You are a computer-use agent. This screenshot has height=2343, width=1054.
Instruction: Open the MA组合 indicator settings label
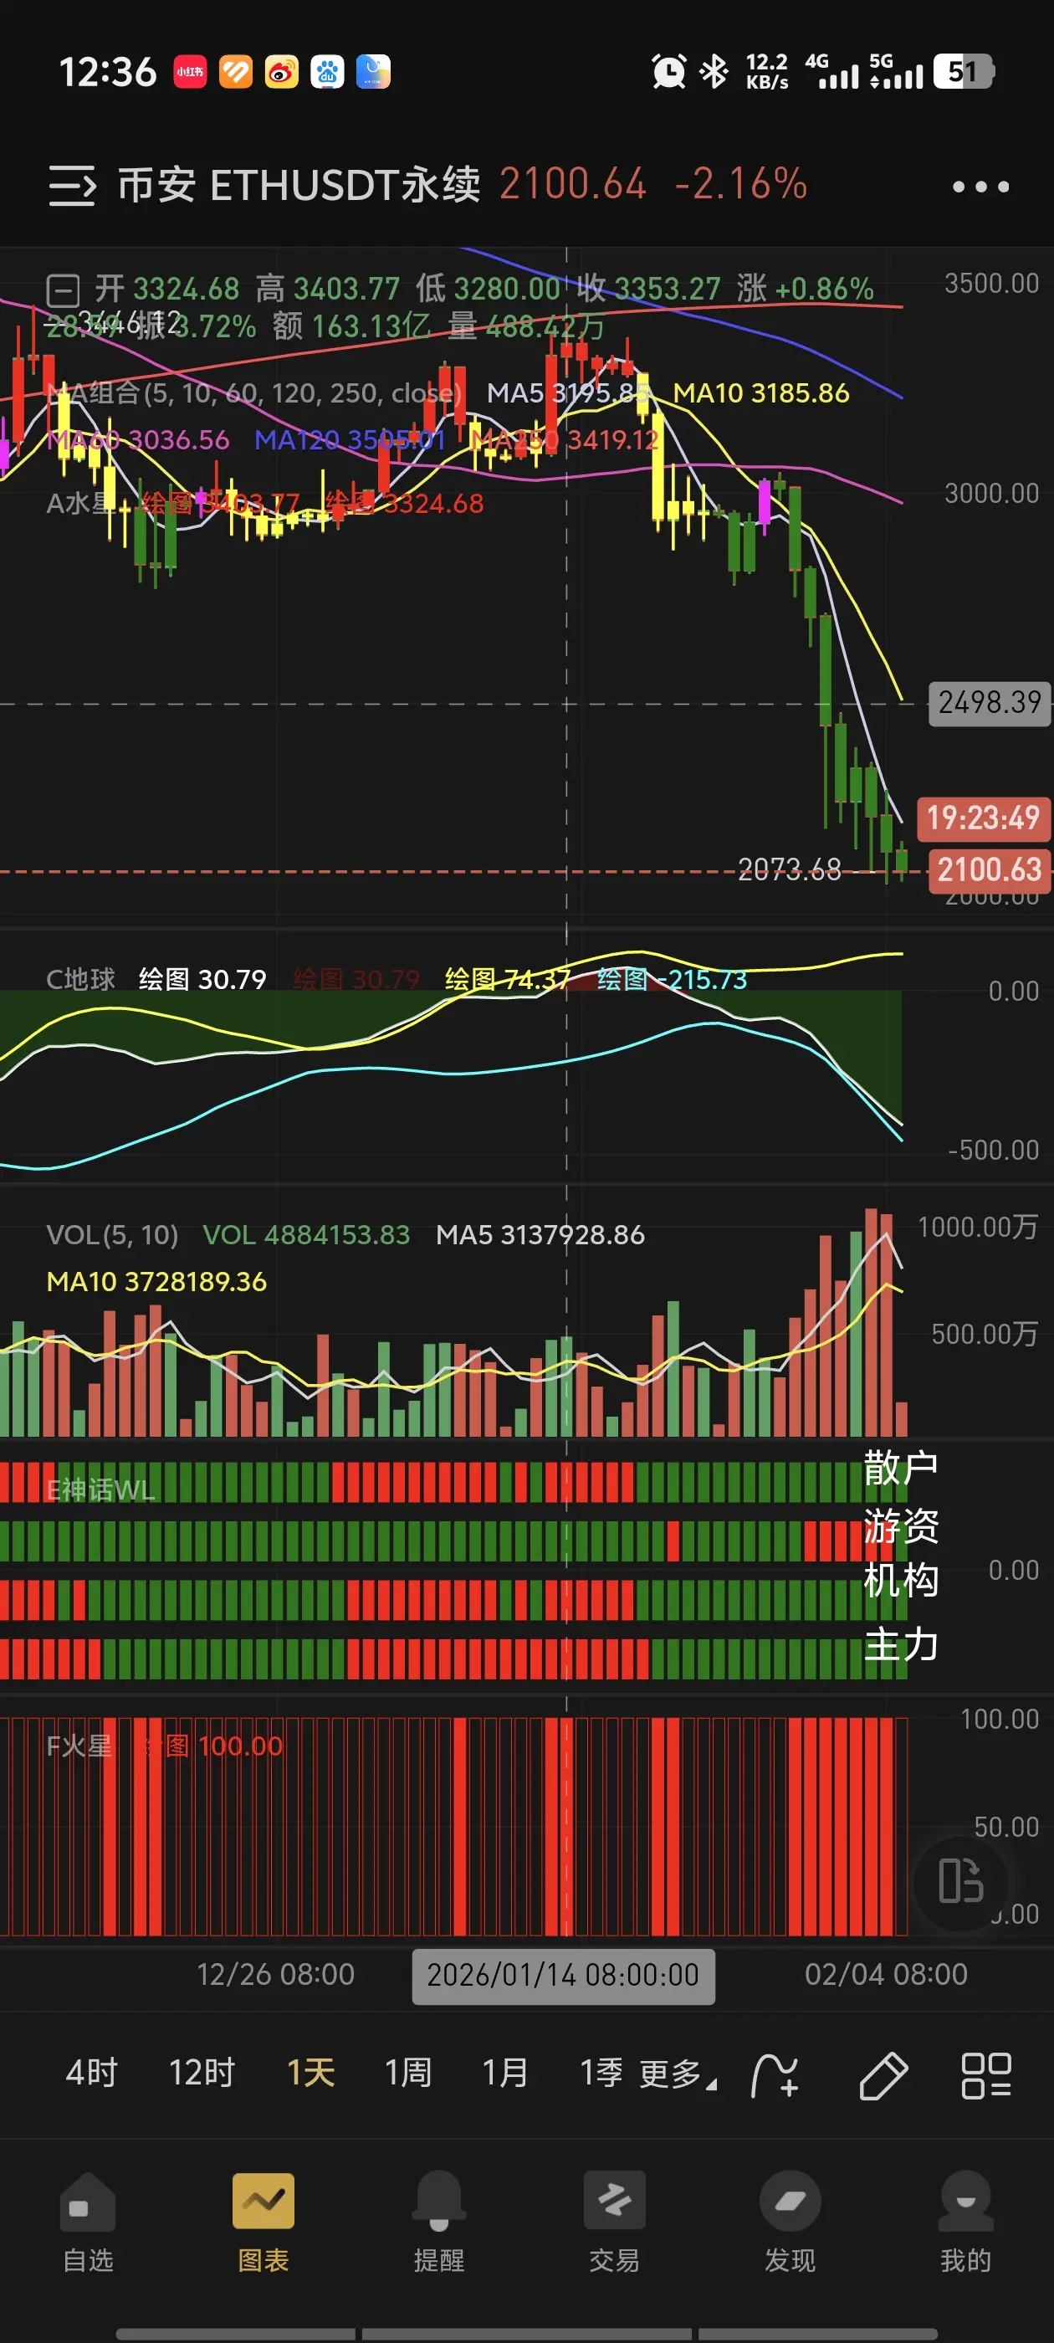coord(253,393)
